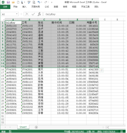Select row 30 header
This screenshot has width=127, height=133.
[x=2, y=113]
